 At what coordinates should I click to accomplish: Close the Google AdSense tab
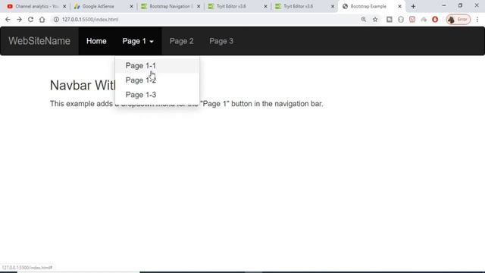pyautogui.click(x=131, y=6)
